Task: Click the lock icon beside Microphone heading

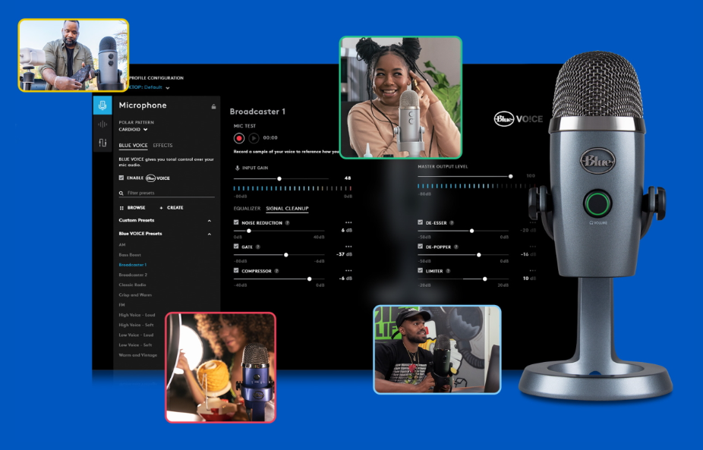Action: 213,106
